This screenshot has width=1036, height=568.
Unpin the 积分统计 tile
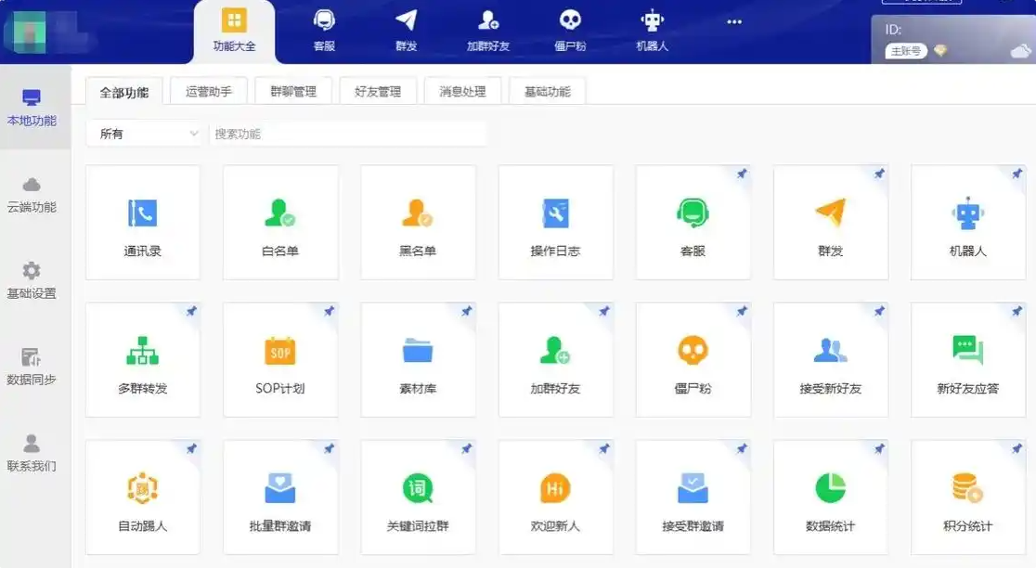(x=1017, y=448)
